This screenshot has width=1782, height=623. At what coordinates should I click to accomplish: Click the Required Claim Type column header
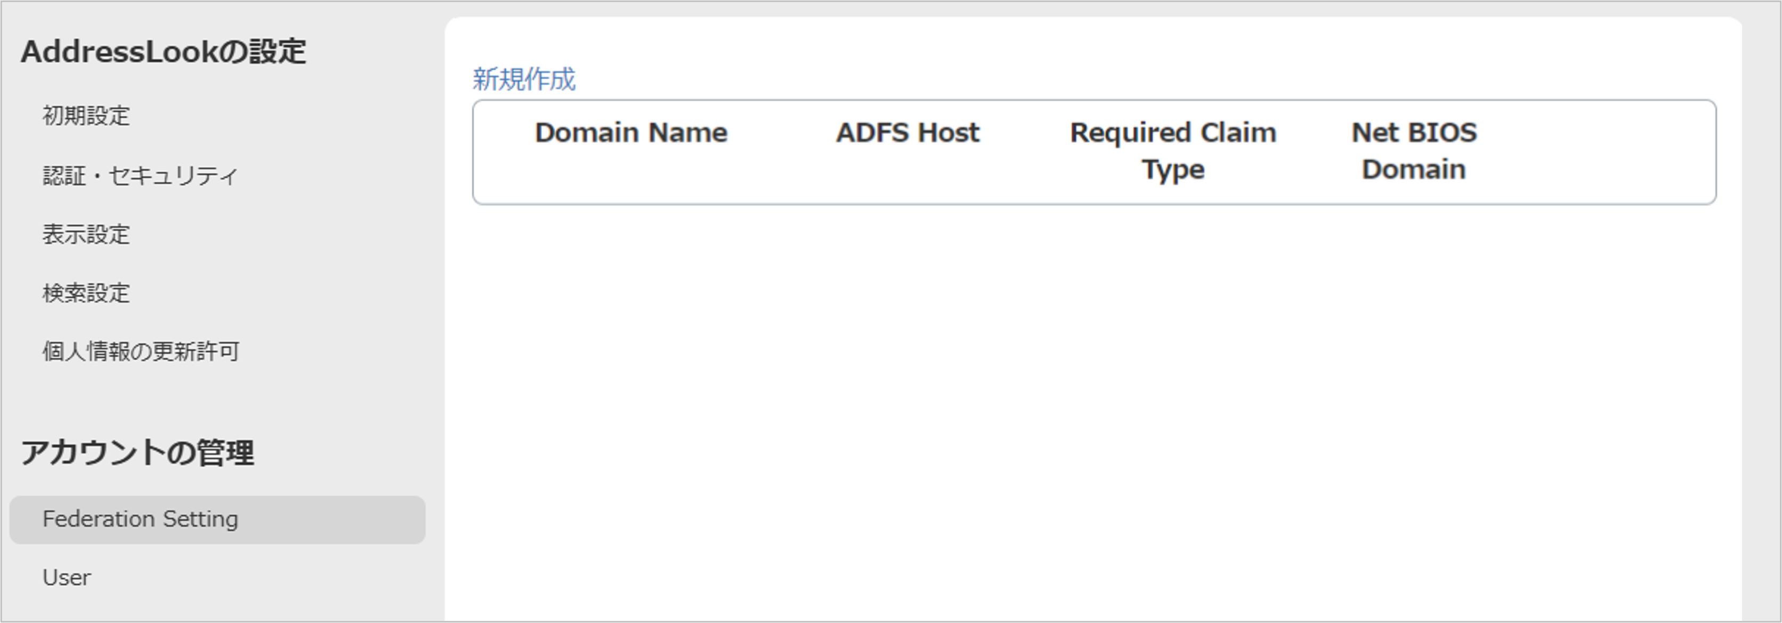1172,151
